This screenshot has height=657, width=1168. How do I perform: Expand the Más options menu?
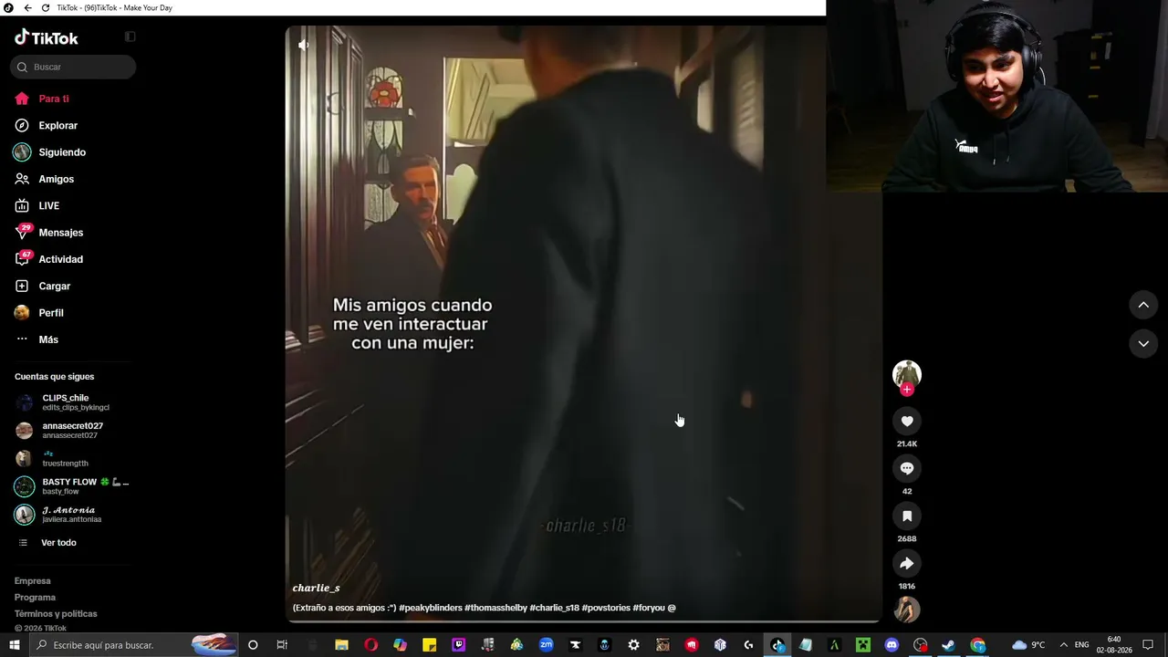point(36,339)
